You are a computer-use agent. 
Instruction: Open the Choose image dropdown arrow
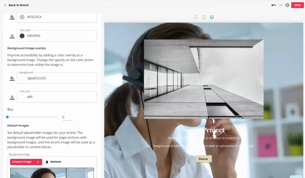tap(38, 162)
